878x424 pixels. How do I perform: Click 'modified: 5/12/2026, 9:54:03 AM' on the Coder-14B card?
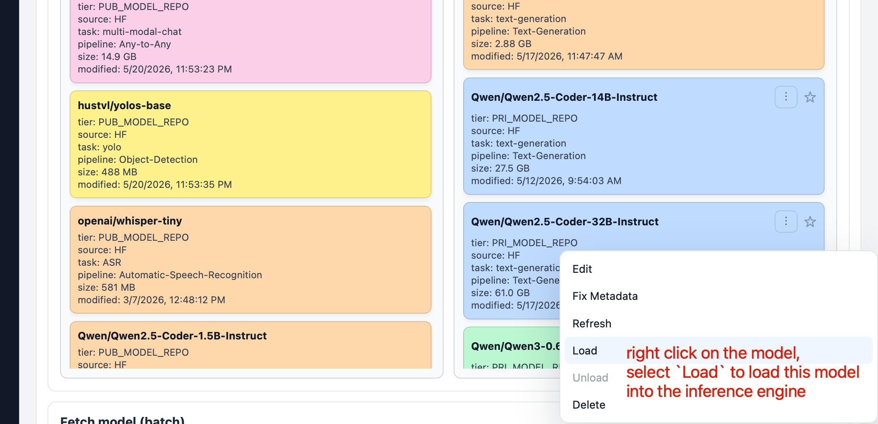546,181
